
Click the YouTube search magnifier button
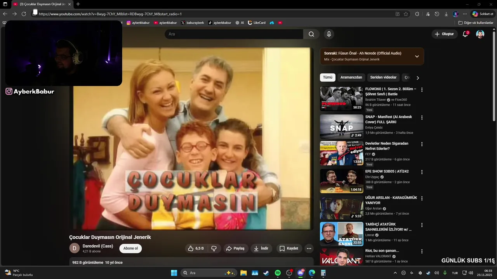tap(311, 34)
